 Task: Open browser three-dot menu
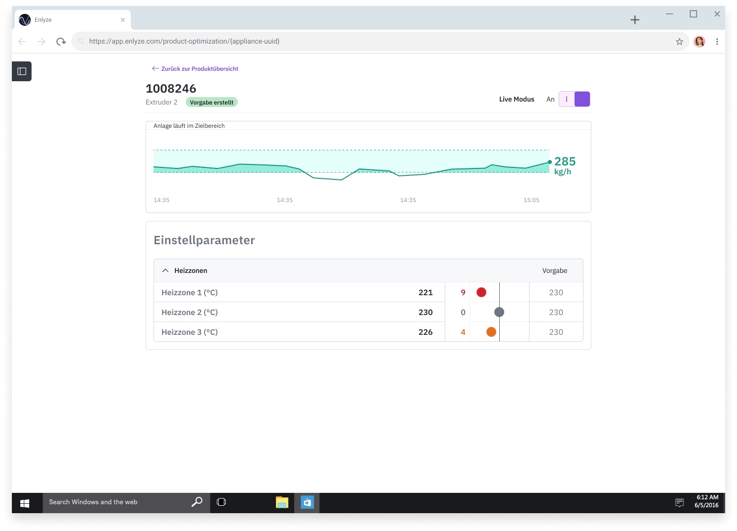coord(717,42)
